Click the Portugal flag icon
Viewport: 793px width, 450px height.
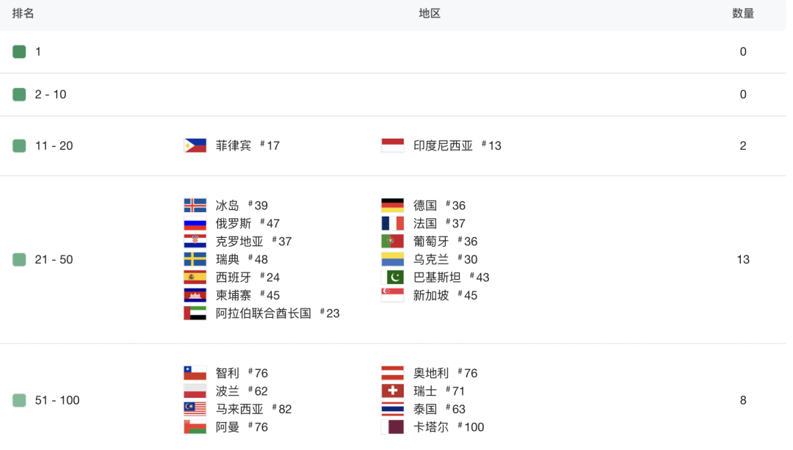point(392,242)
